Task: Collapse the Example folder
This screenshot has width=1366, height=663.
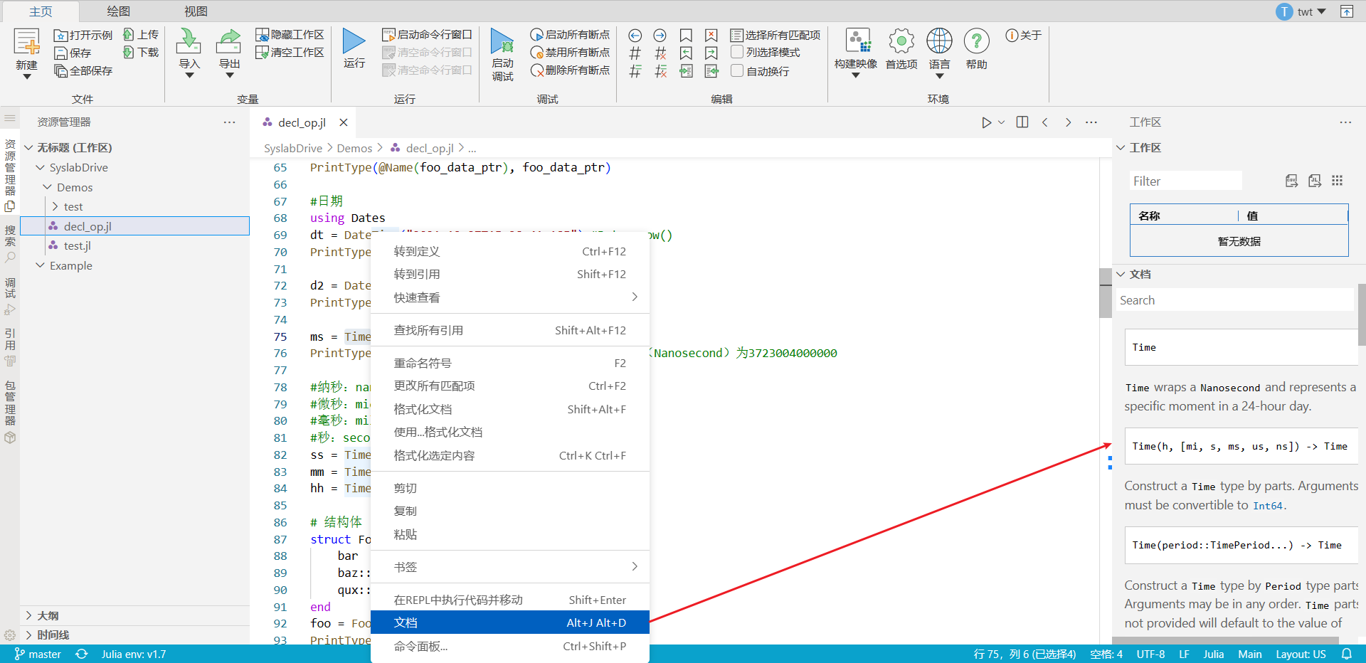Action: 41,265
